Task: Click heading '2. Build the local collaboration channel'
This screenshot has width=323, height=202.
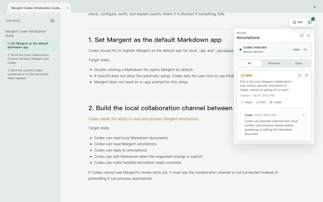Action: tap(160, 108)
